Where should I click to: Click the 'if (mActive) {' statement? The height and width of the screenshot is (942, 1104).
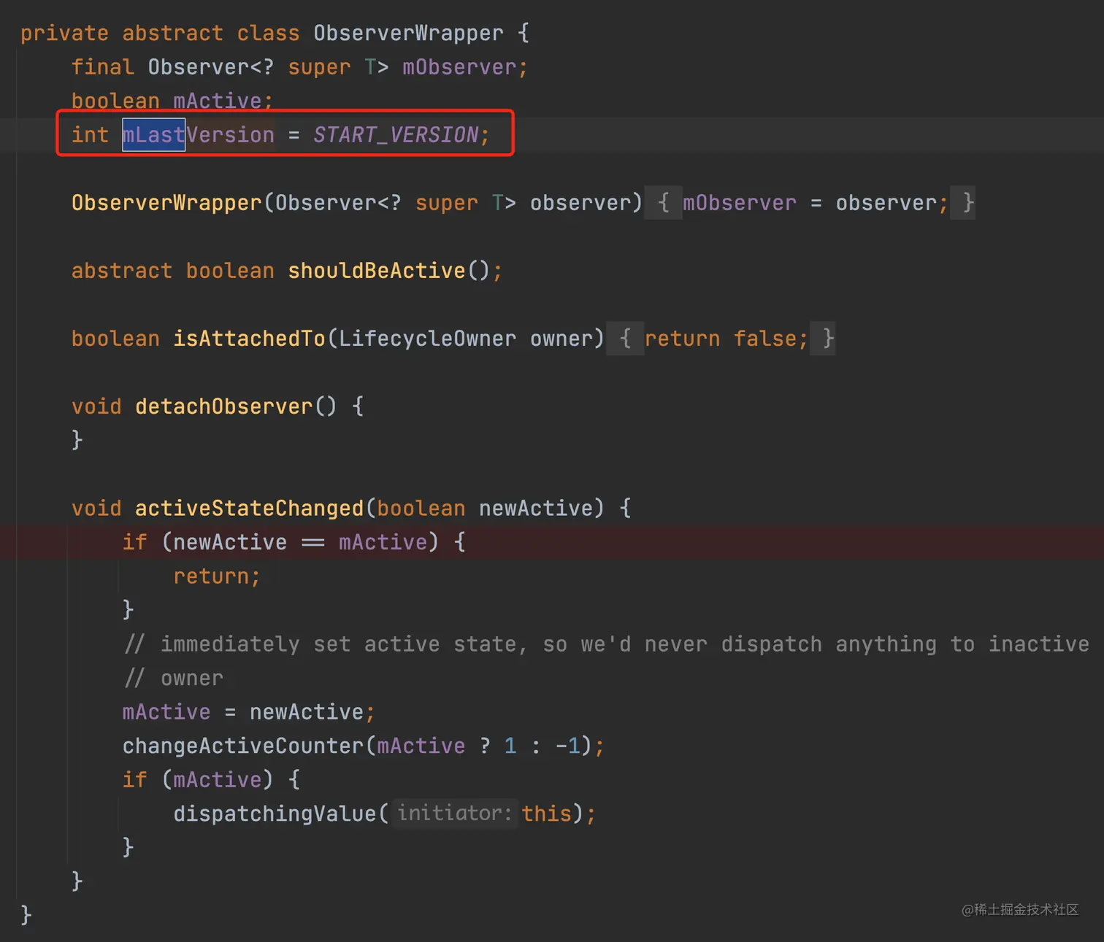[x=211, y=780]
